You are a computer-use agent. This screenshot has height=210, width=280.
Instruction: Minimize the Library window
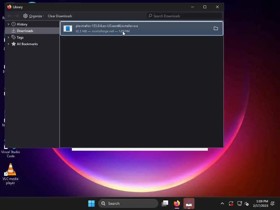(192, 7)
